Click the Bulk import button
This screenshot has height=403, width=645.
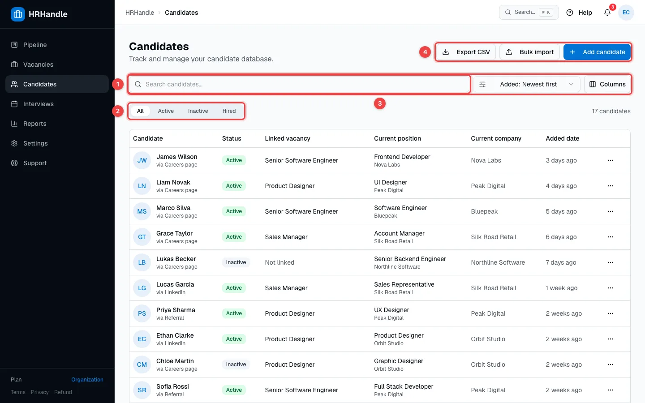point(529,52)
